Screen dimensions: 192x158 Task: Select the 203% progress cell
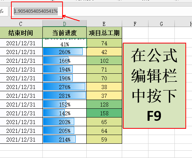pos(64,122)
